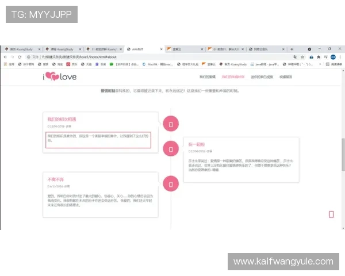Open the orange flag bookmark in the bookmarks bar
Viewport: 345px width, 276px height.
click(x=209, y=64)
